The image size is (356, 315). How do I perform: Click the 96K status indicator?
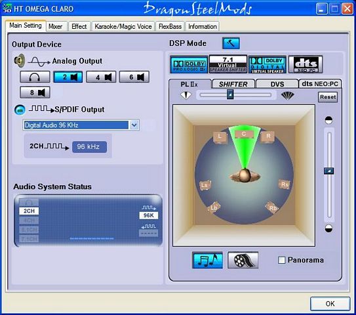(148, 215)
